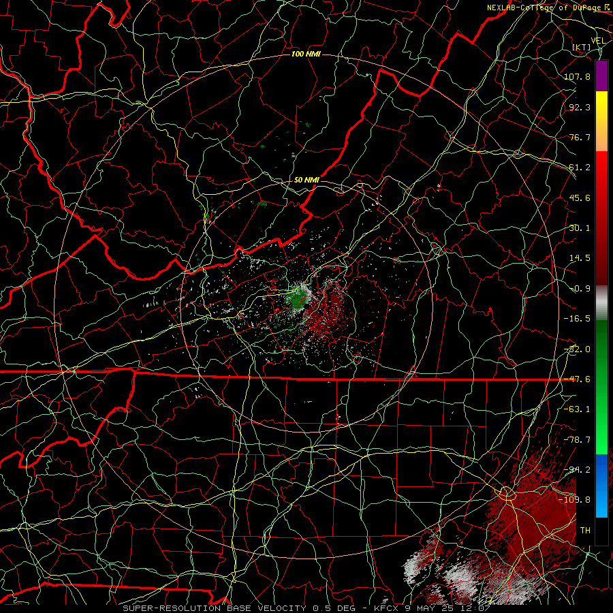Image resolution: width=613 pixels, height=613 pixels.
Task: Click the bright red segment of the color bar
Action: (601, 174)
